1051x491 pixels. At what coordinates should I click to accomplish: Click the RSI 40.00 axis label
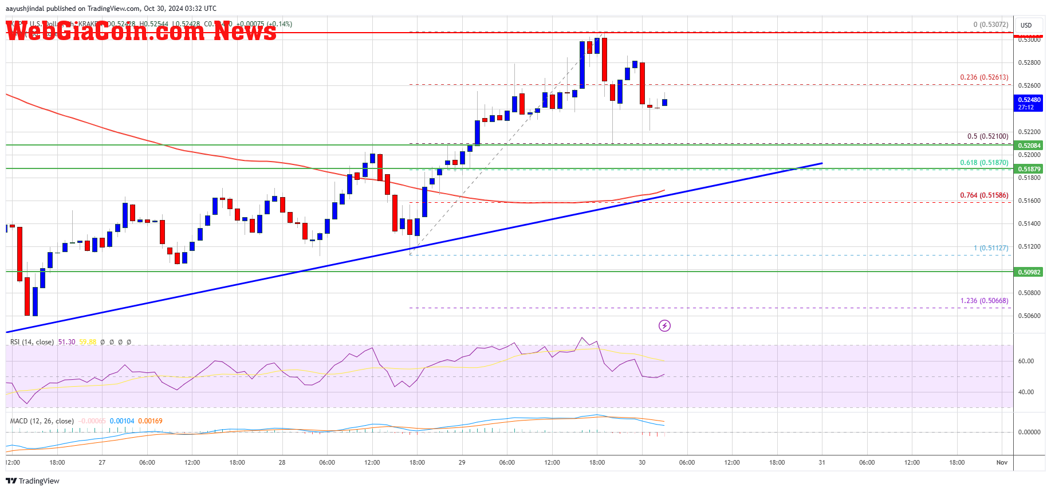tap(1026, 392)
